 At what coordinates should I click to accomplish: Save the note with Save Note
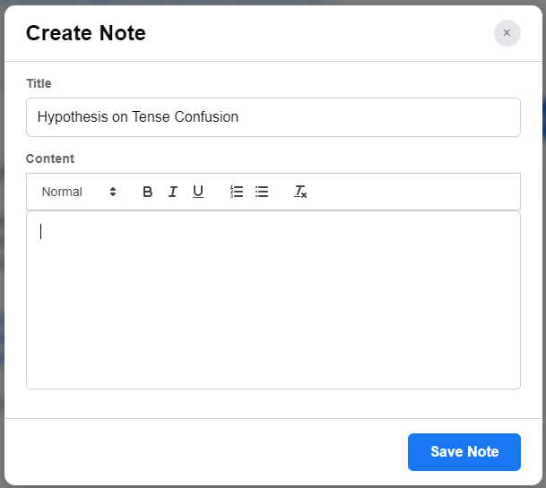pyautogui.click(x=464, y=451)
